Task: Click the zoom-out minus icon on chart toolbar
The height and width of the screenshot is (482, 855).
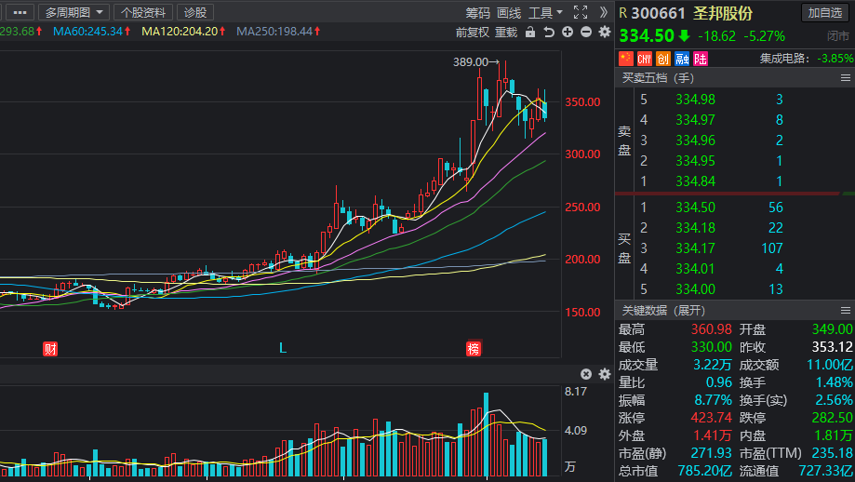Action: click(x=586, y=33)
